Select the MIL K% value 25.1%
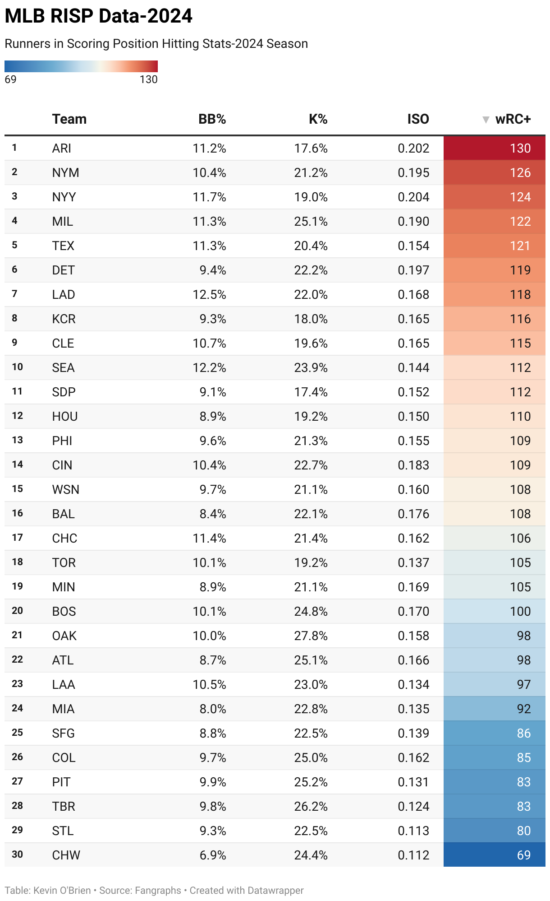The height and width of the screenshot is (901, 550). tap(311, 221)
